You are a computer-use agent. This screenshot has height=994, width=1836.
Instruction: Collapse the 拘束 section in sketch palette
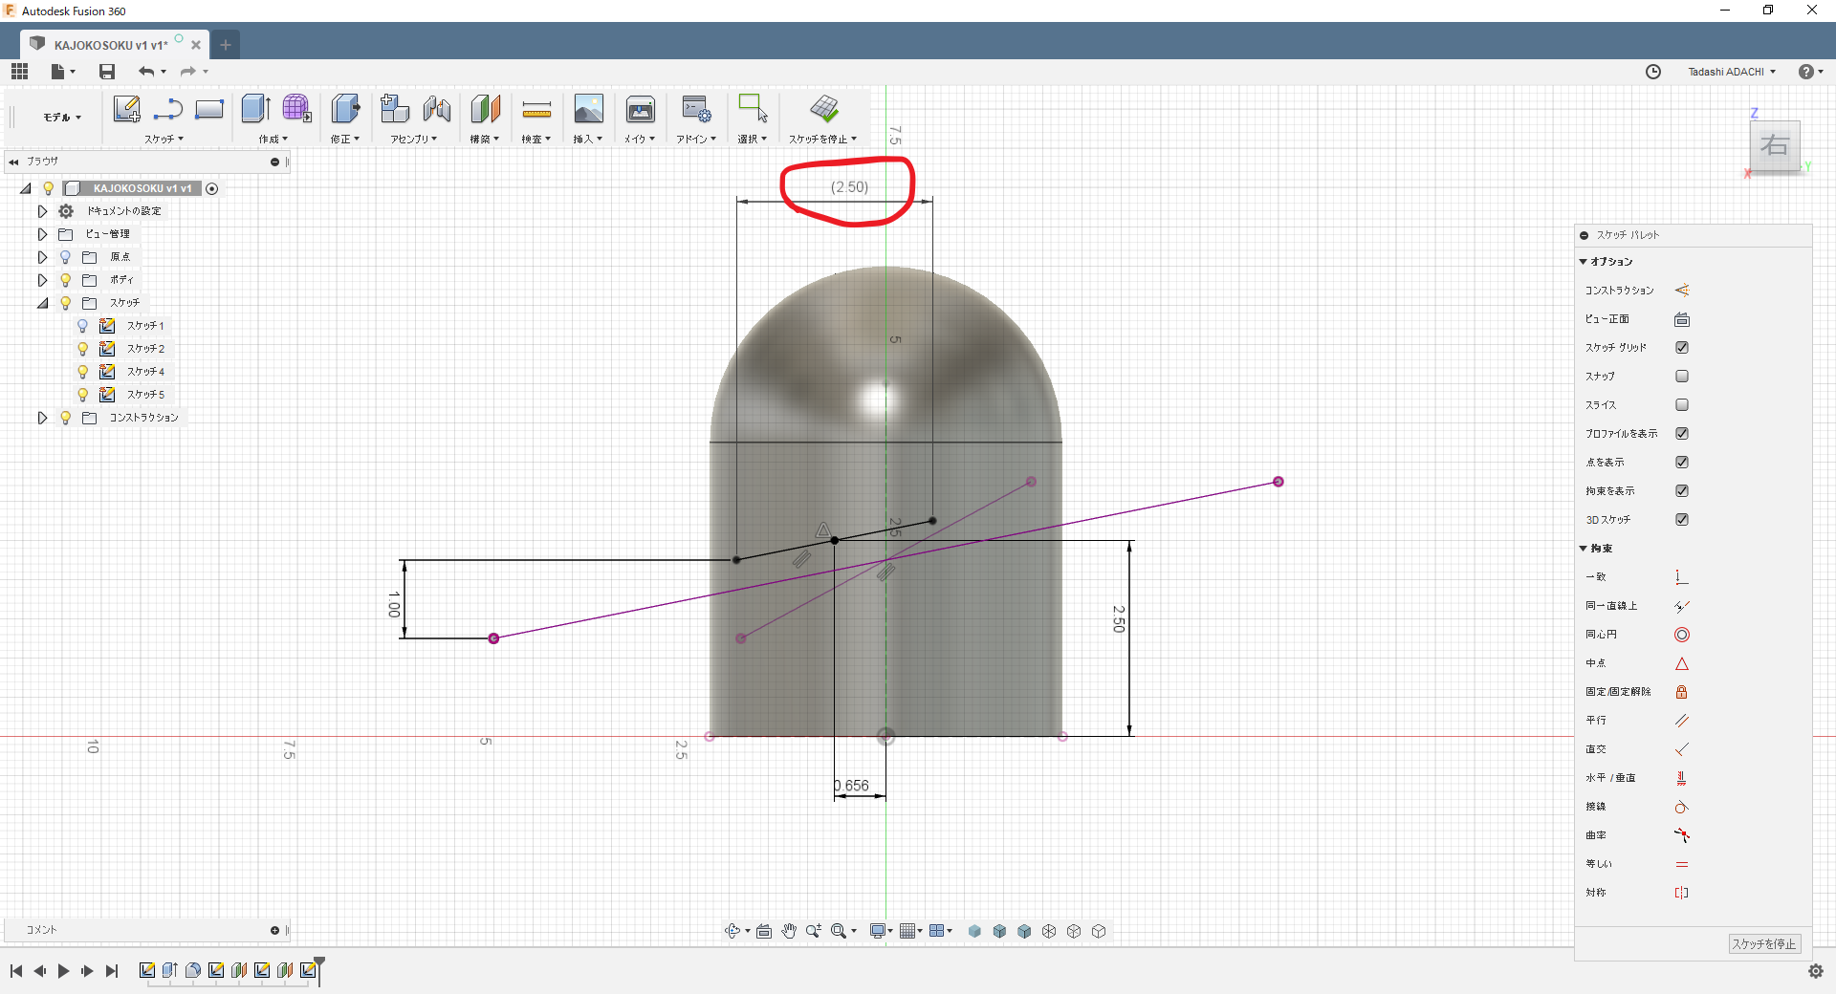click(x=1583, y=549)
